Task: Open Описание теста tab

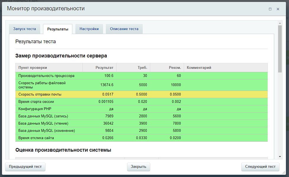Action: pyautogui.click(x=124, y=29)
